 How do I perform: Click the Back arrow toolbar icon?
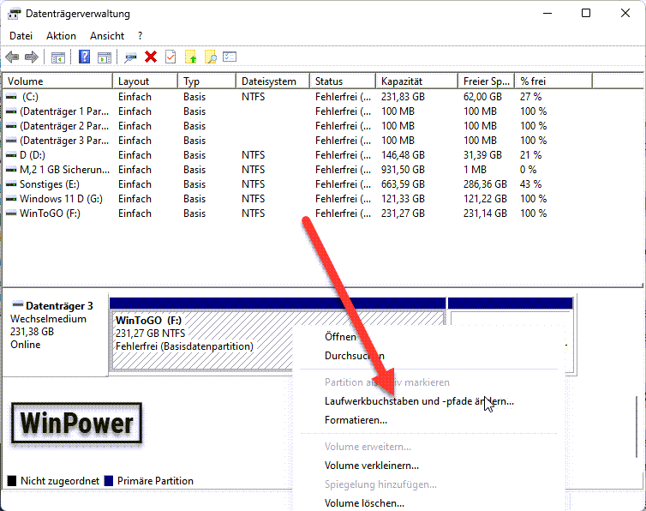(12, 57)
